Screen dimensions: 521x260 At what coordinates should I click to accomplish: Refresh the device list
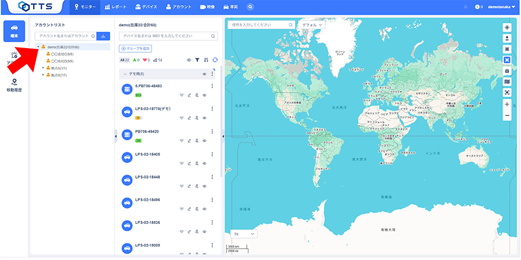(215, 60)
